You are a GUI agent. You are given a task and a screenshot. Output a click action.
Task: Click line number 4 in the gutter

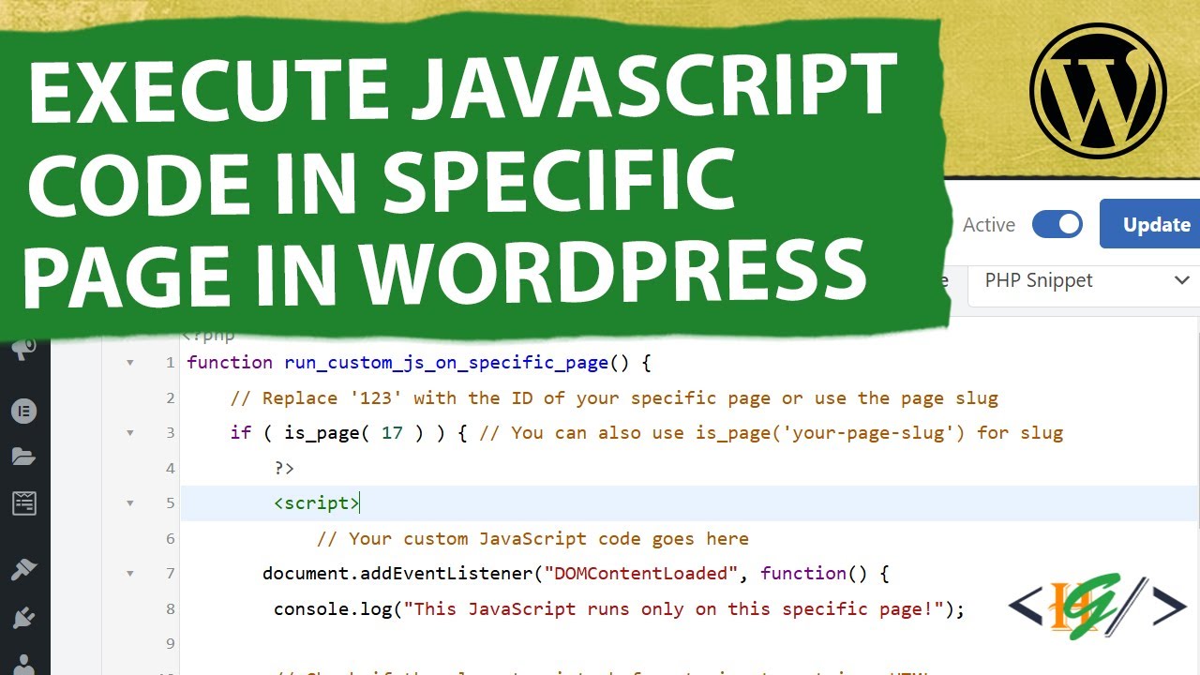(x=170, y=468)
